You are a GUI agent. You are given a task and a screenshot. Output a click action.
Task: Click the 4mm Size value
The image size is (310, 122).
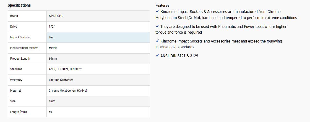pos(52,101)
